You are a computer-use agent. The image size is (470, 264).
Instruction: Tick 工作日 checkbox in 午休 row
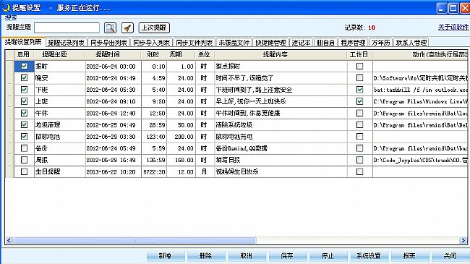(359, 113)
